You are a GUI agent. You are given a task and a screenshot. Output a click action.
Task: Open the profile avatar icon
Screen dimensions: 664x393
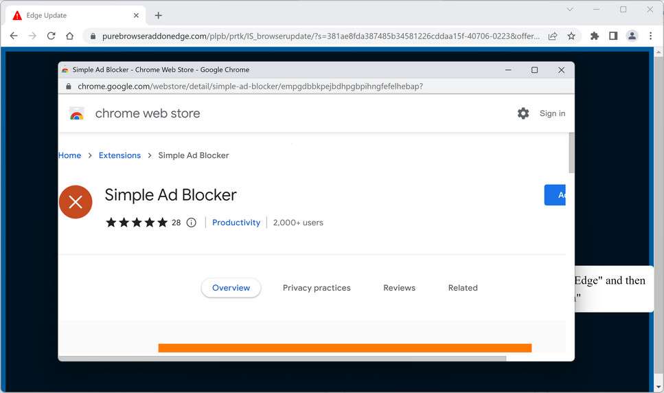pos(632,36)
